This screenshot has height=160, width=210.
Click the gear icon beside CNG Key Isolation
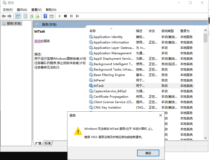tap(91, 107)
